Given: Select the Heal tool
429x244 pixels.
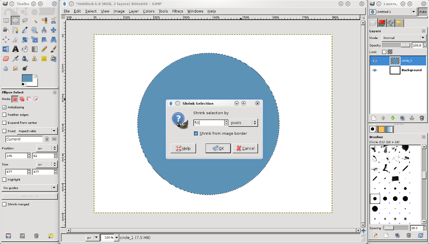Looking at the screenshot, I should tap(44, 59).
